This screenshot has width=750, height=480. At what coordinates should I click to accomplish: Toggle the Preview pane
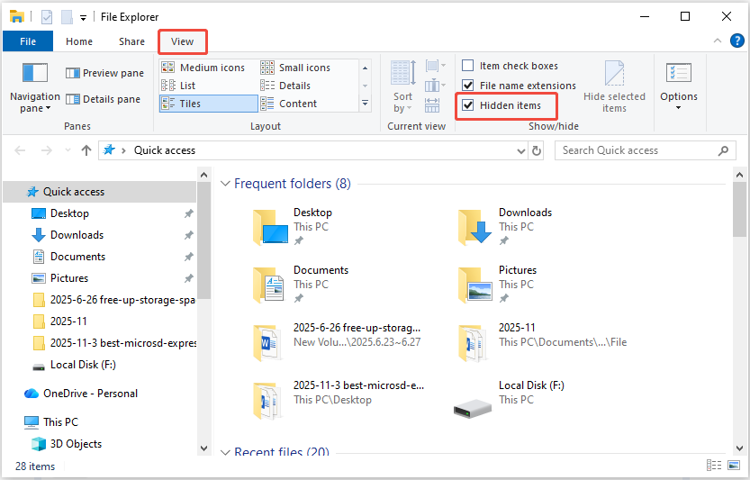click(104, 73)
